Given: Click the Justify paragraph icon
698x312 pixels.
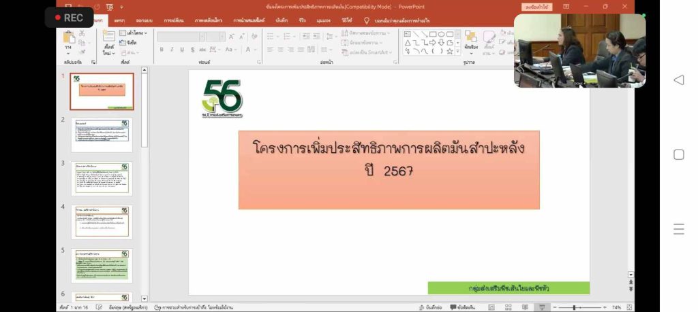Looking at the screenshot, I should 301,50.
